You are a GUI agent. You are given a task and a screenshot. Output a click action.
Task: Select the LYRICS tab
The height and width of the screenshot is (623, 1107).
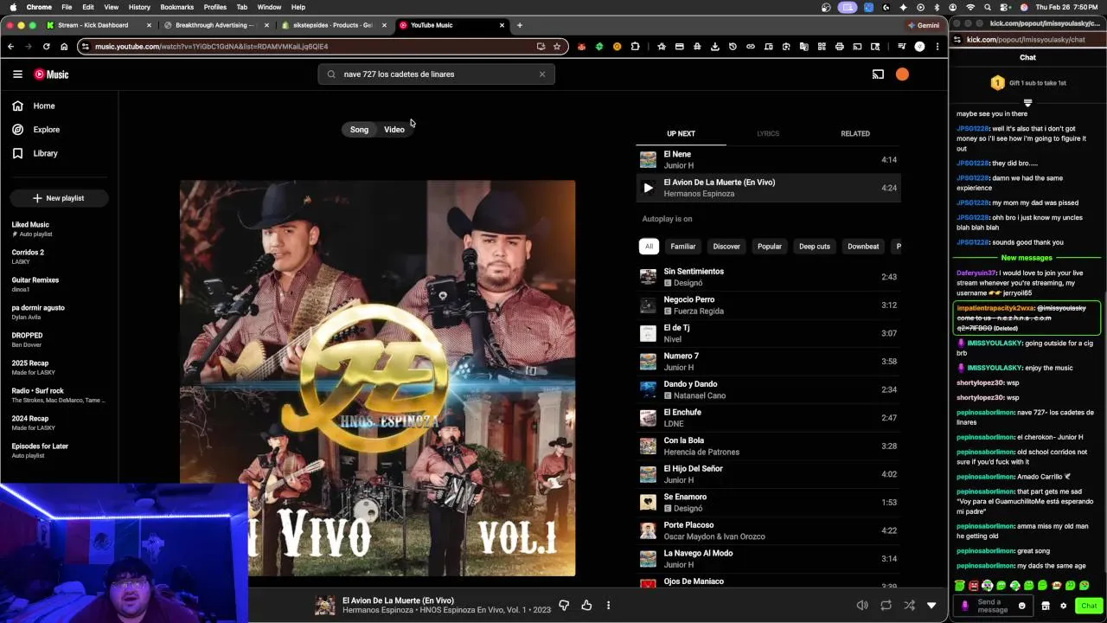pos(768,134)
